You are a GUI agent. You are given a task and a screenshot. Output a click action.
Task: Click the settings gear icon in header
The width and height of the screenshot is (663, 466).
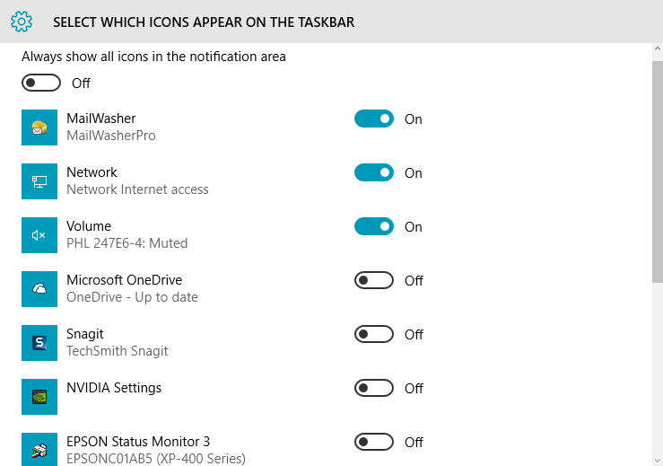(22, 22)
